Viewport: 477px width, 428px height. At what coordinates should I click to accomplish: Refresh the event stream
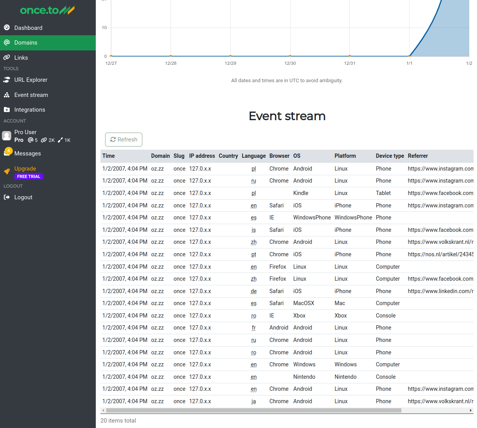tap(124, 140)
